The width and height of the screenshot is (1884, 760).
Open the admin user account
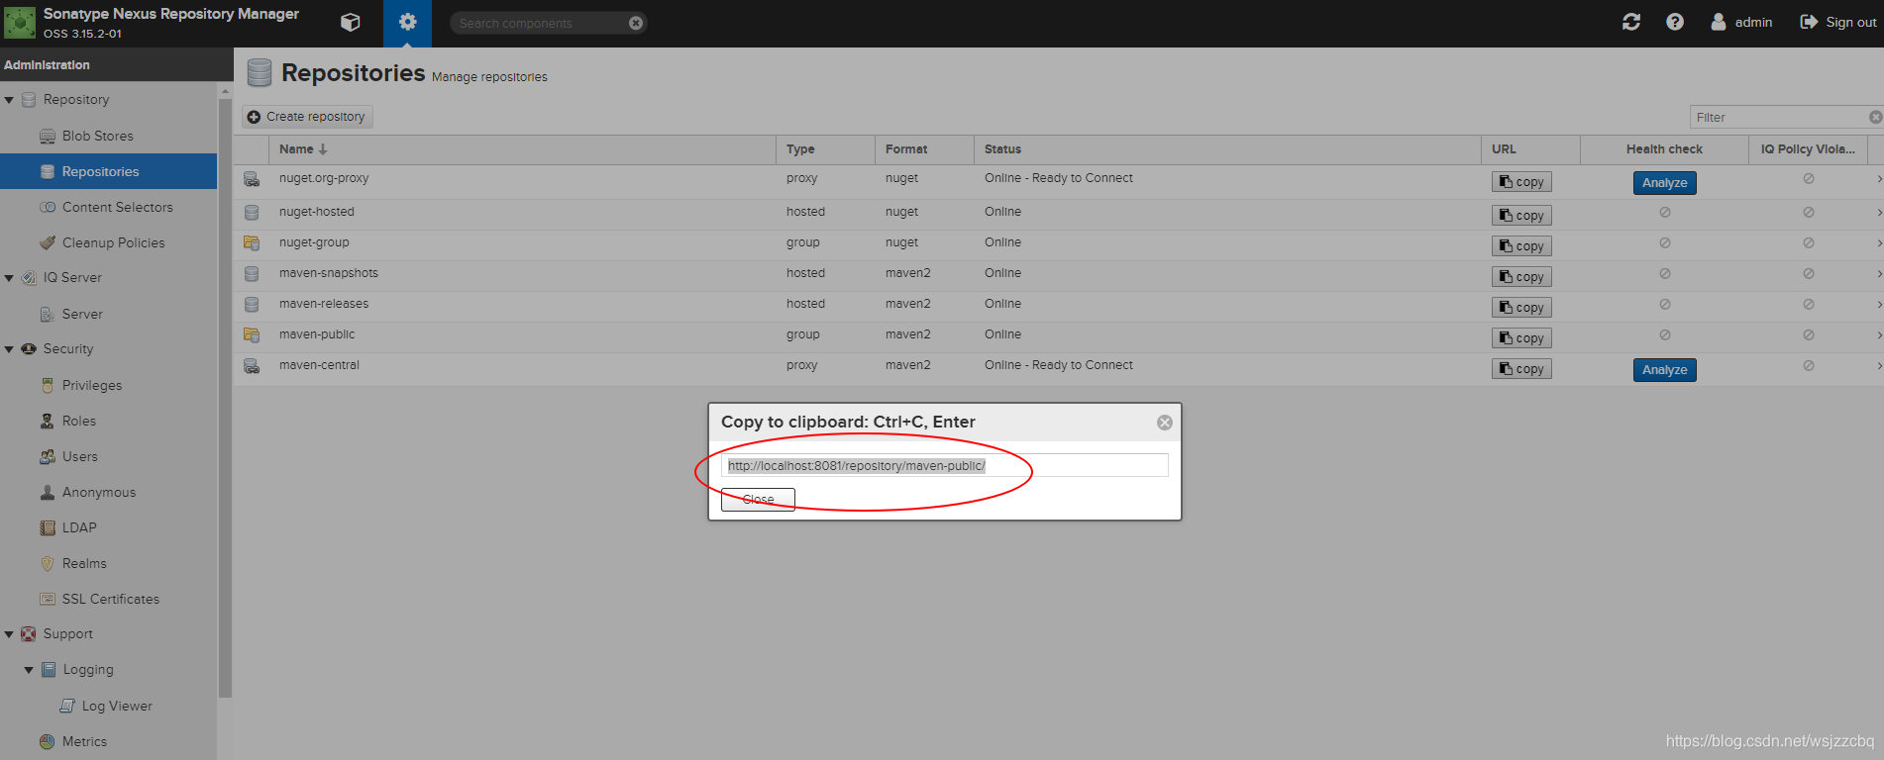pyautogui.click(x=1741, y=22)
